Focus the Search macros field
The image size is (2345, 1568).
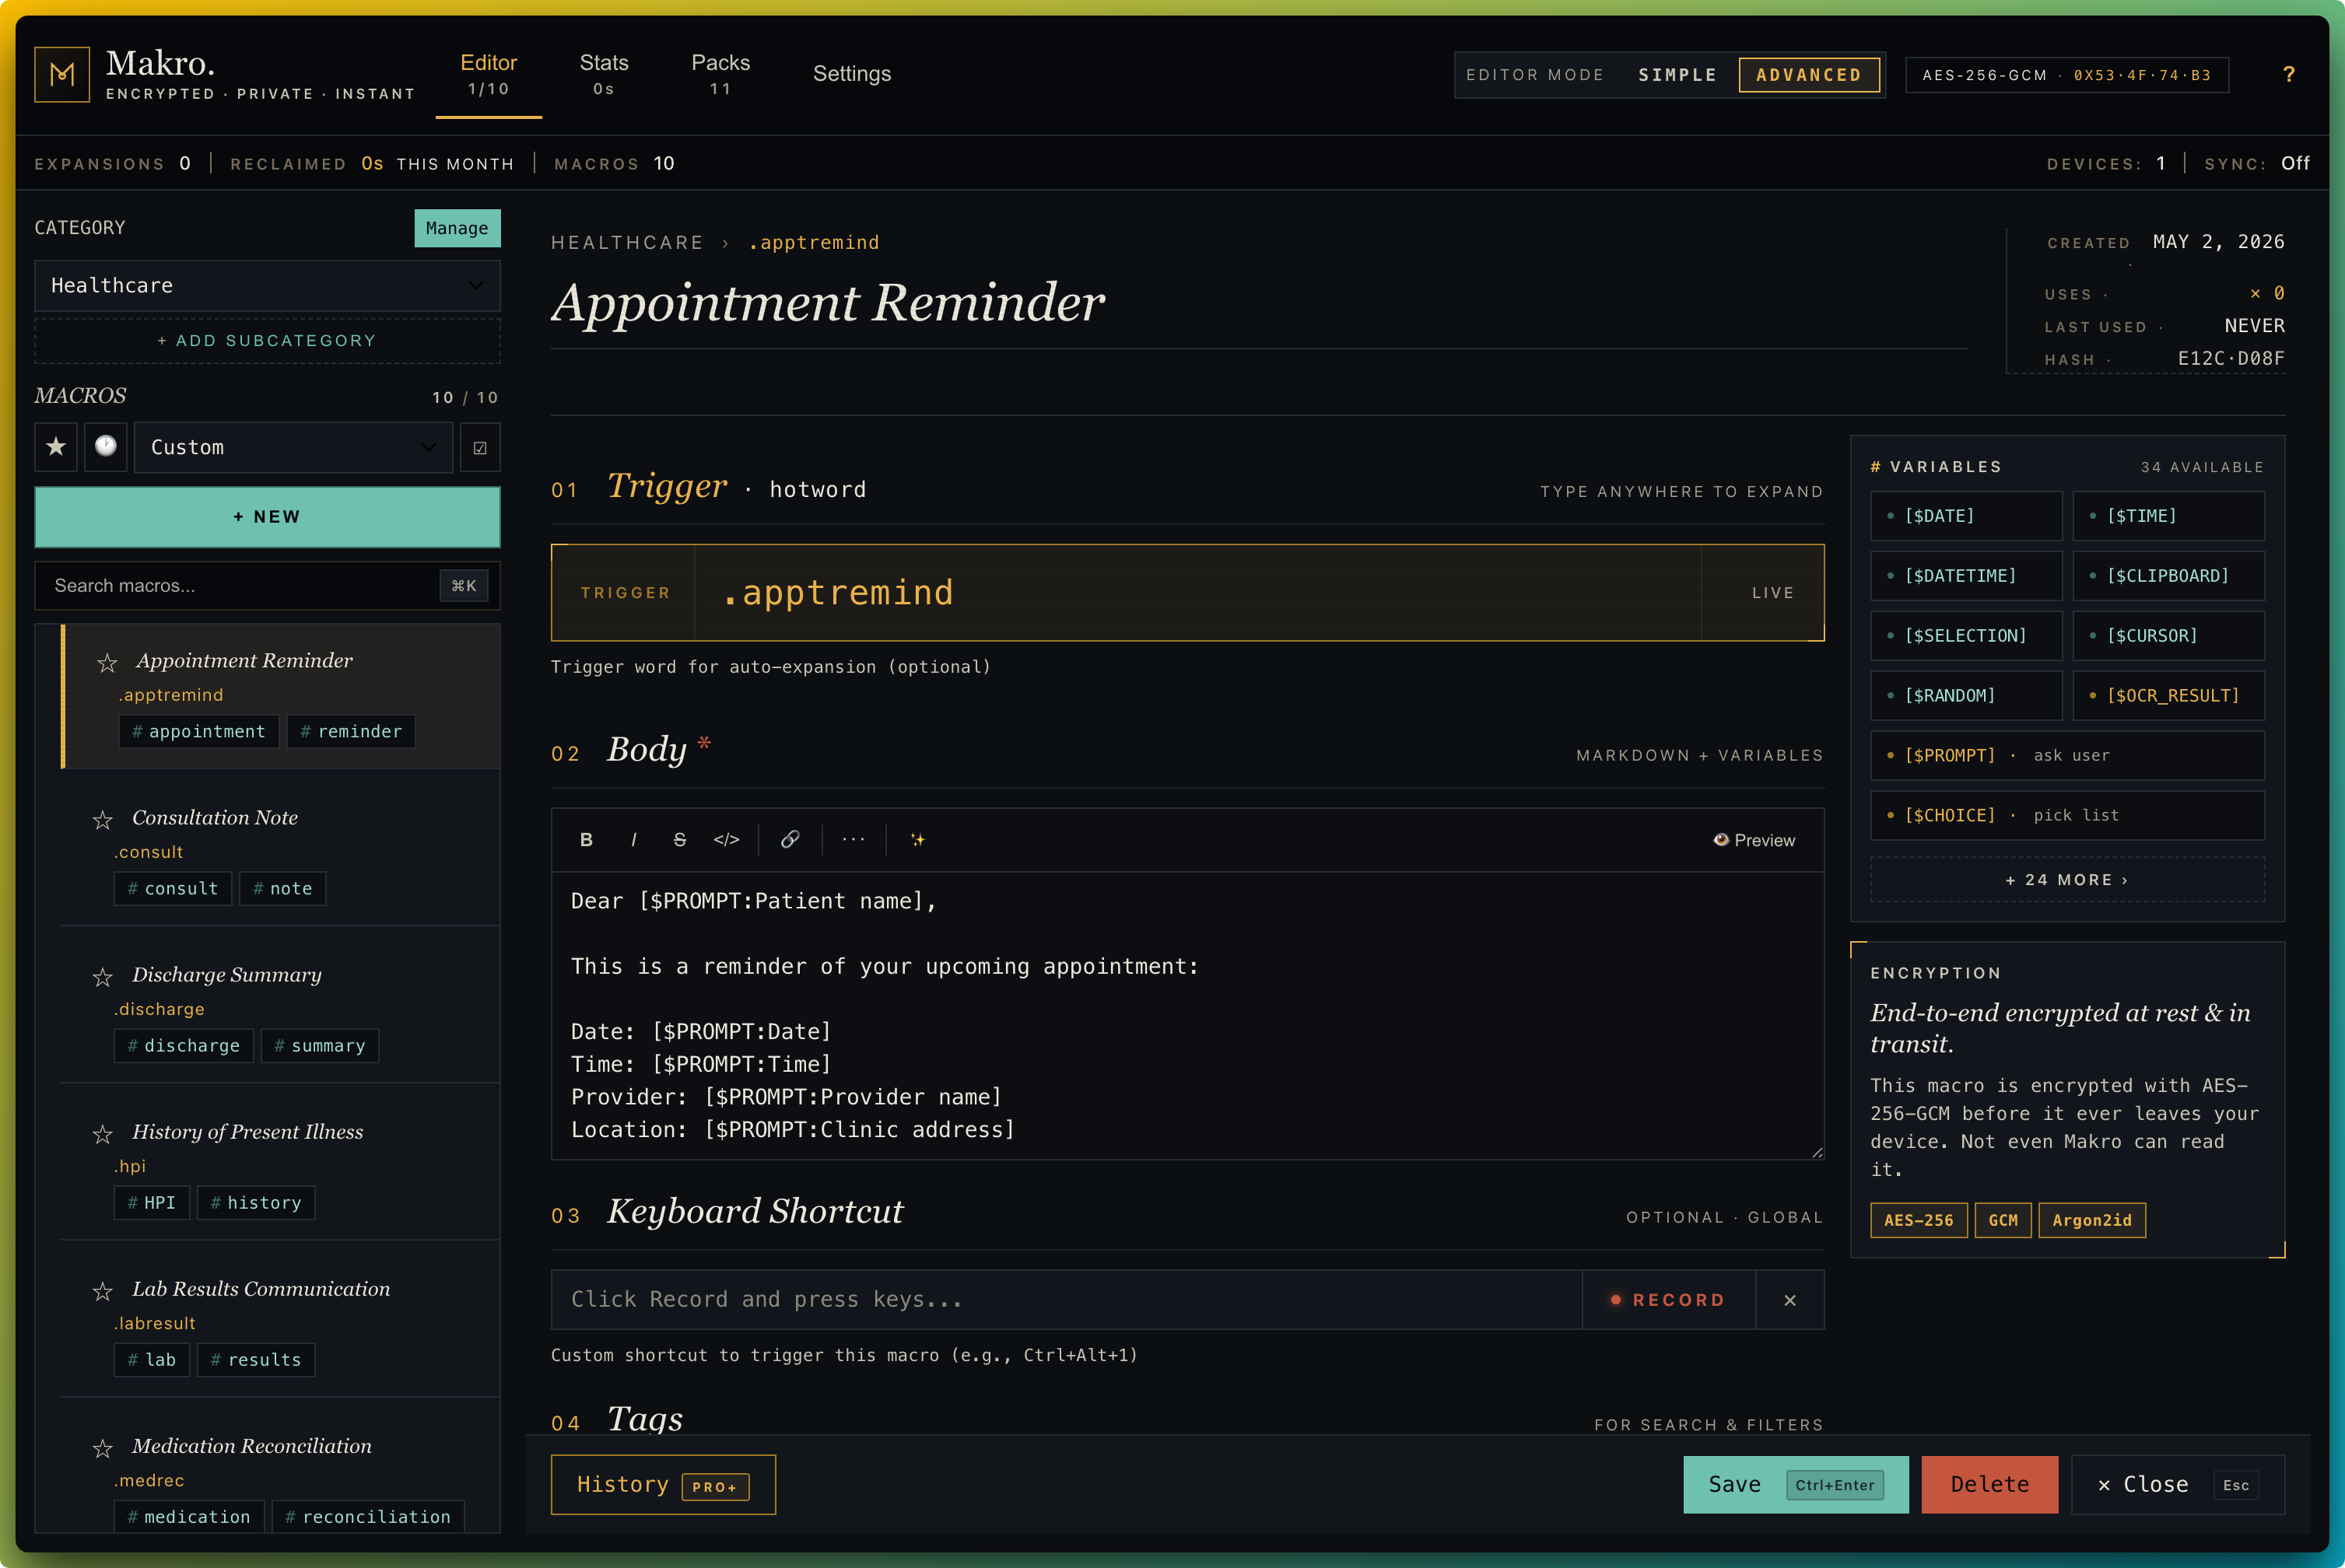click(x=267, y=586)
